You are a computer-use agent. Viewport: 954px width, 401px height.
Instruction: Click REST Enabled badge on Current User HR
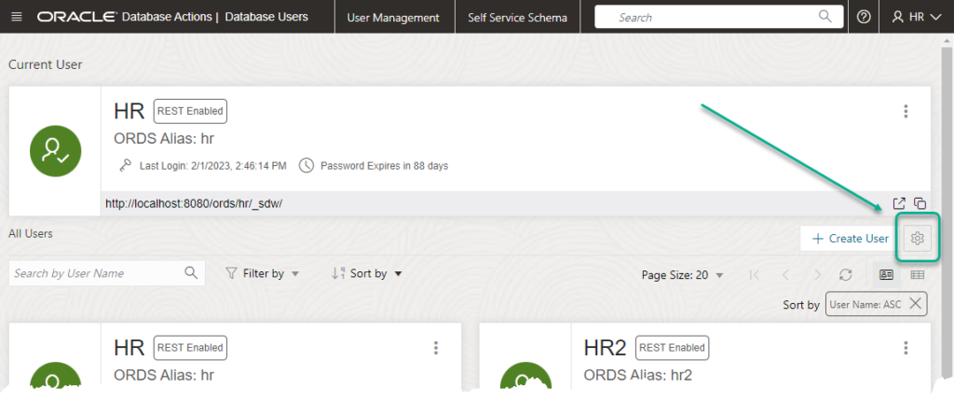pos(190,112)
